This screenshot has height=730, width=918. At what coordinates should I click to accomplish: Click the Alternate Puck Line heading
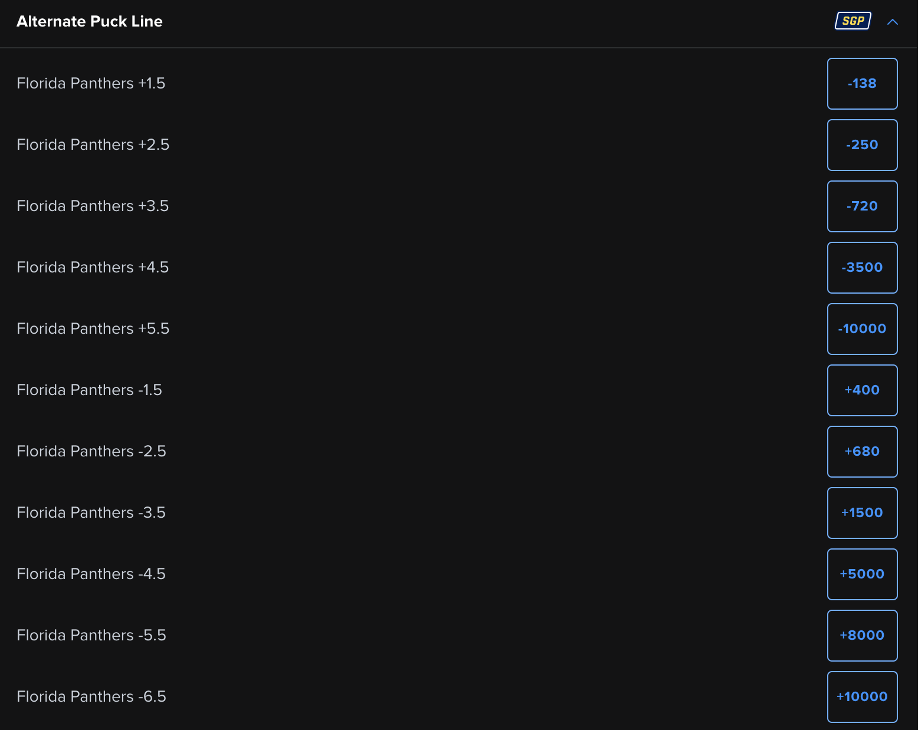coord(90,21)
